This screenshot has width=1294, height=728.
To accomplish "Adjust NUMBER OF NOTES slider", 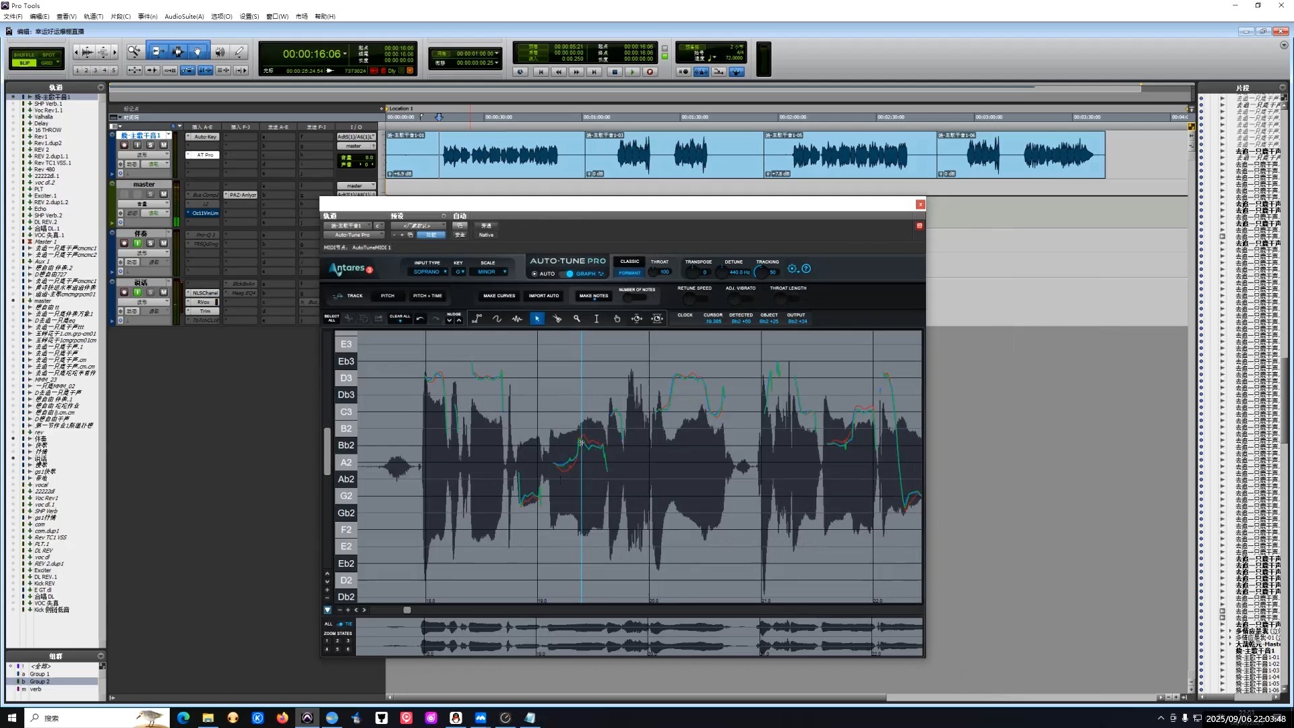I will click(x=634, y=297).
